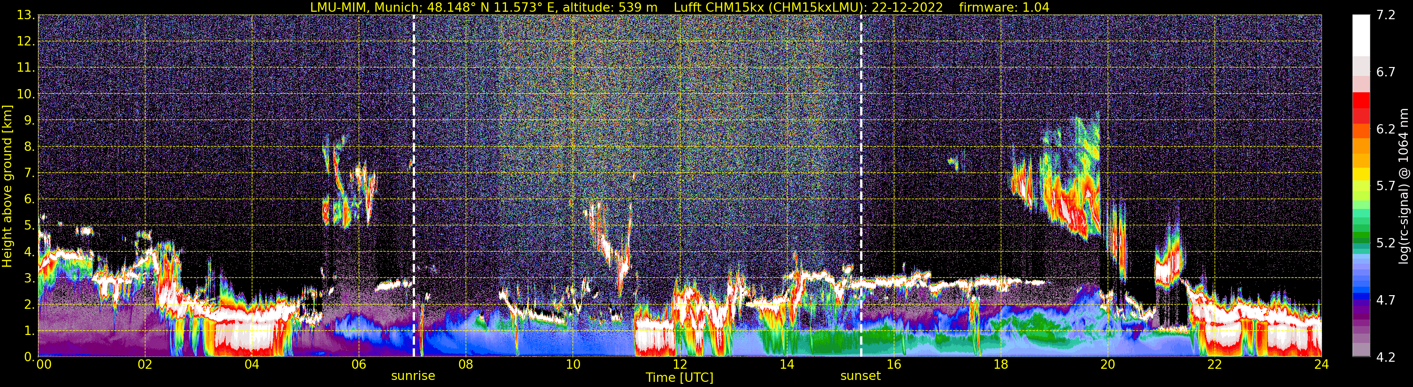Click the x-axis tick label '16'
The height and width of the screenshot is (387, 1413).
click(893, 365)
